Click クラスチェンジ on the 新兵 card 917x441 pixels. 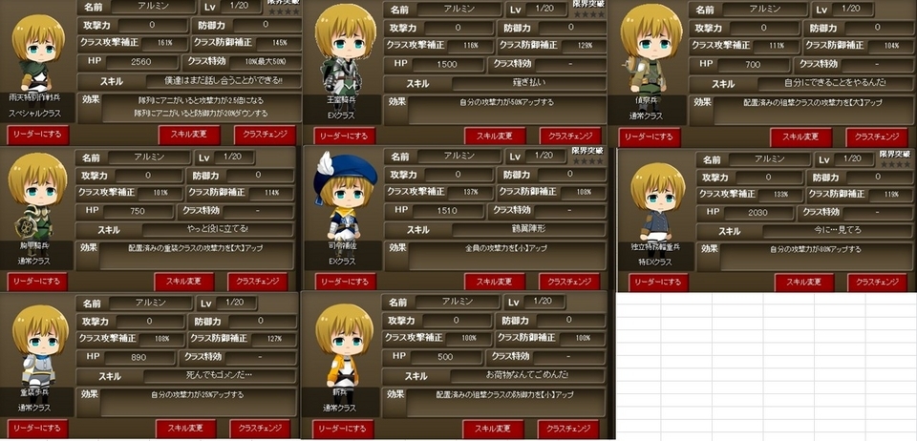pyautogui.click(x=567, y=429)
